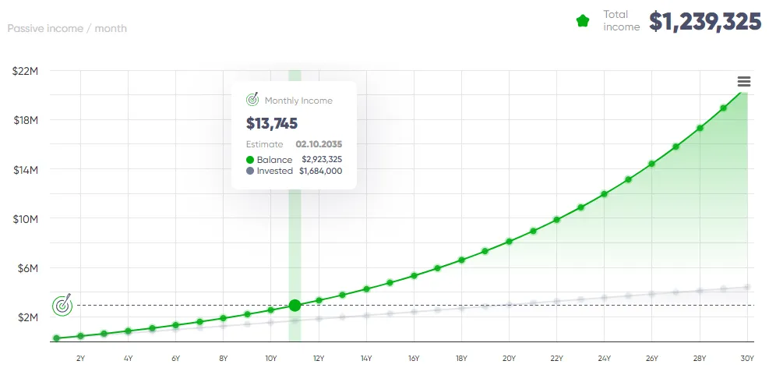Click the $13,745 monthly income amount
Screen dimensions: 769x375
coord(272,123)
